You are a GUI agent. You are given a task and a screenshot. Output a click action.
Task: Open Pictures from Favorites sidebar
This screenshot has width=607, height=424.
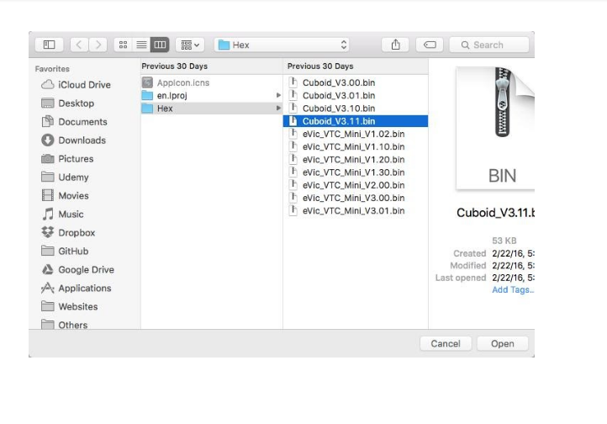click(x=67, y=159)
